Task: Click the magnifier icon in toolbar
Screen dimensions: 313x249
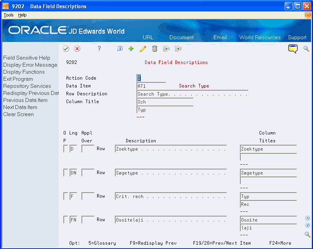Action: point(306,49)
